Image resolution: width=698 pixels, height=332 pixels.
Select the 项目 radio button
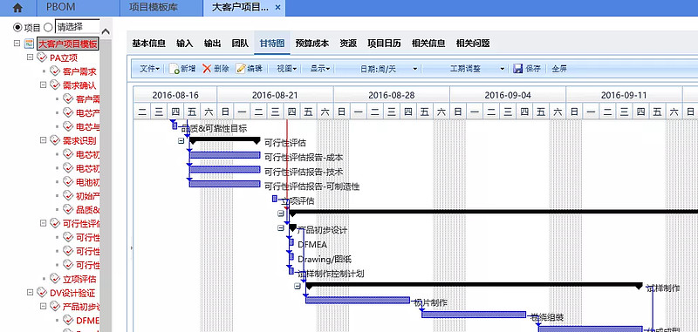[17, 28]
